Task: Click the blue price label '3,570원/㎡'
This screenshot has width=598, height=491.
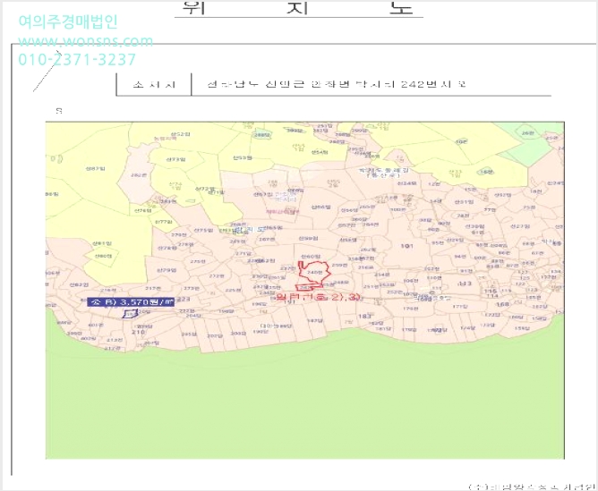Action: (132, 302)
